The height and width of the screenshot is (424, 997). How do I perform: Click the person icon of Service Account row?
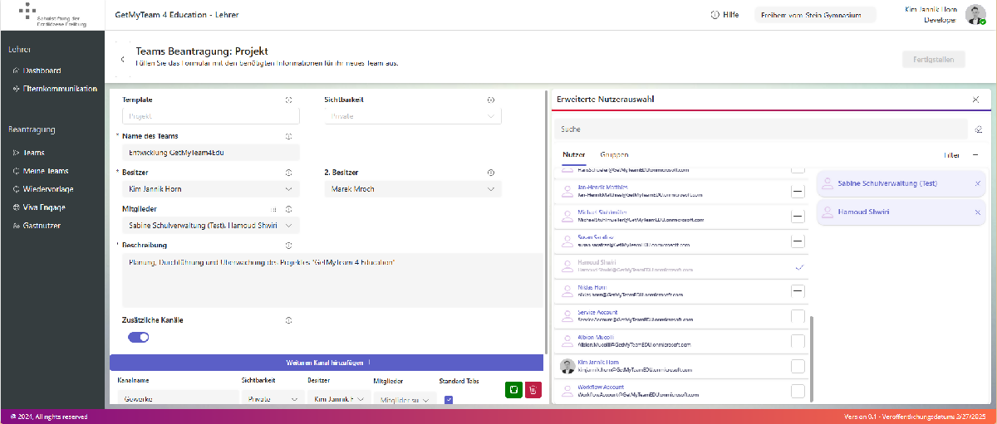tap(567, 316)
